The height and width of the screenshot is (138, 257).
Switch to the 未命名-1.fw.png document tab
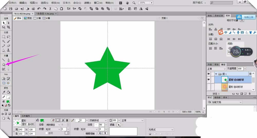point(45,13)
